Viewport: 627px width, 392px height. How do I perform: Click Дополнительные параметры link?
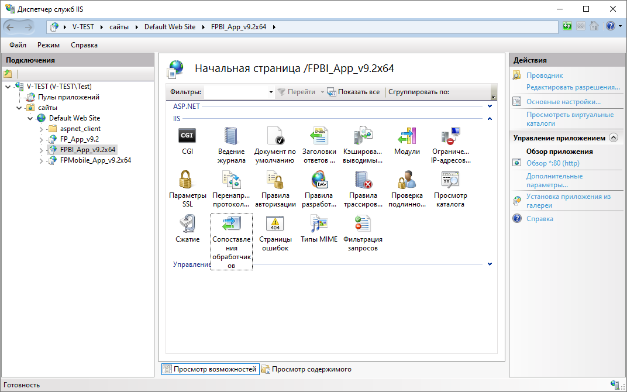[554, 180]
